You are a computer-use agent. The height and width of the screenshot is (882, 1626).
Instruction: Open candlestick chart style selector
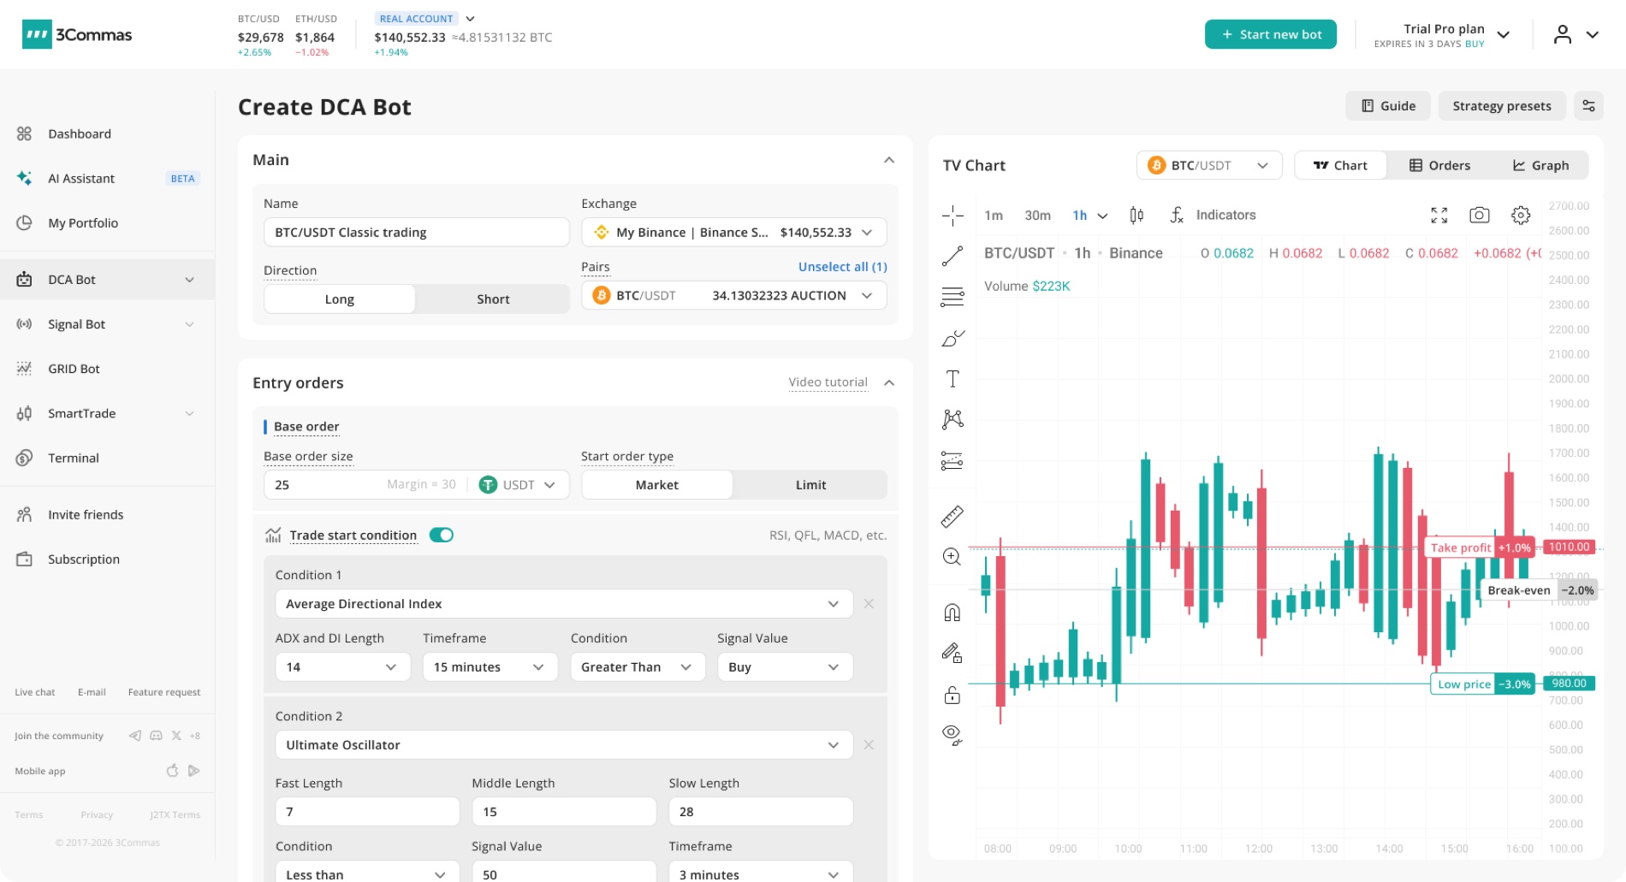click(1136, 215)
